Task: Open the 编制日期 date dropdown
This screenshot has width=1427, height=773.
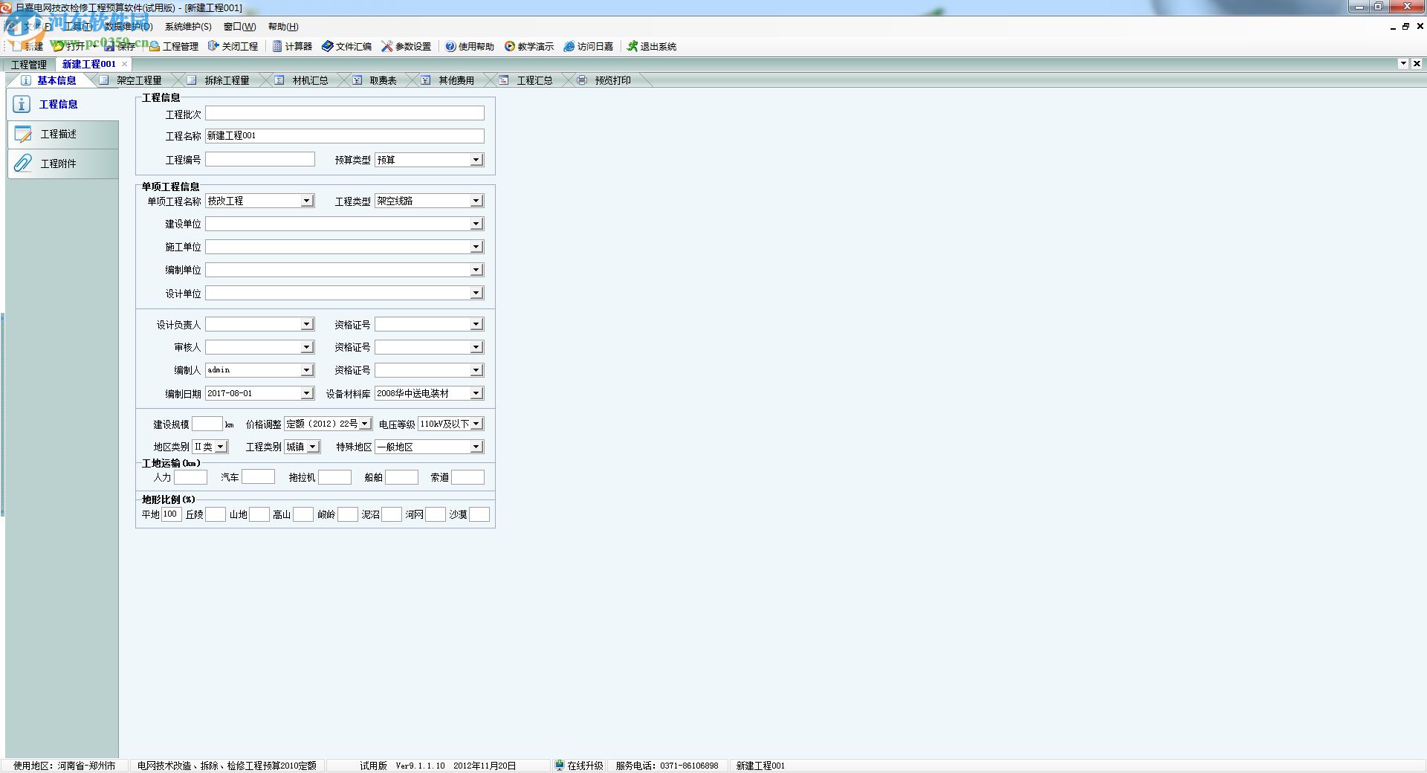Action: click(x=307, y=393)
